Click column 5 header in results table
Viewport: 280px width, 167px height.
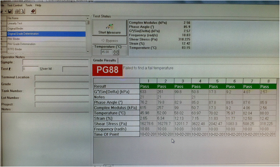[x=217, y=81]
